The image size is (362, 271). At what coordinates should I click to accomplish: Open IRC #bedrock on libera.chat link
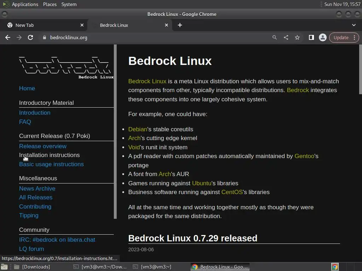[x=57, y=240]
